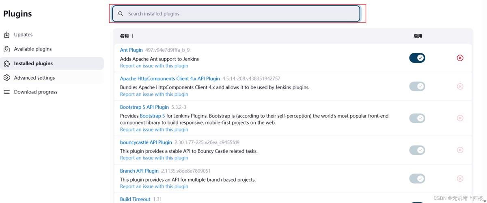
Task: Click the Advanced settings gear icon
Action: click(6, 78)
